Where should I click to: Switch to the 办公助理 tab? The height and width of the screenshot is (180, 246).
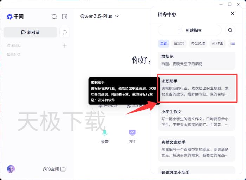click(x=198, y=44)
